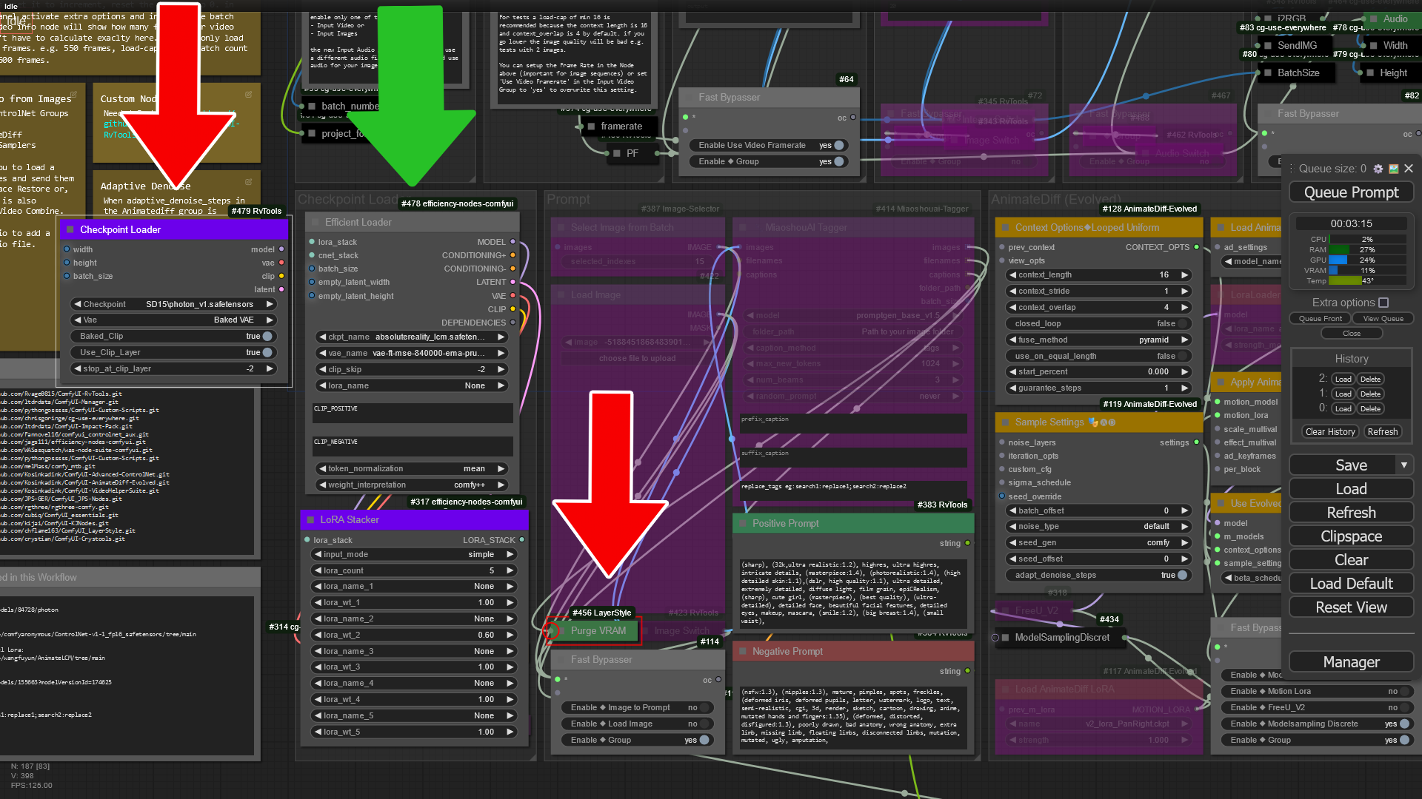Click the LORA_STACK output port on LoRA Stacker
This screenshot has width=1422, height=799.
pyautogui.click(x=522, y=540)
